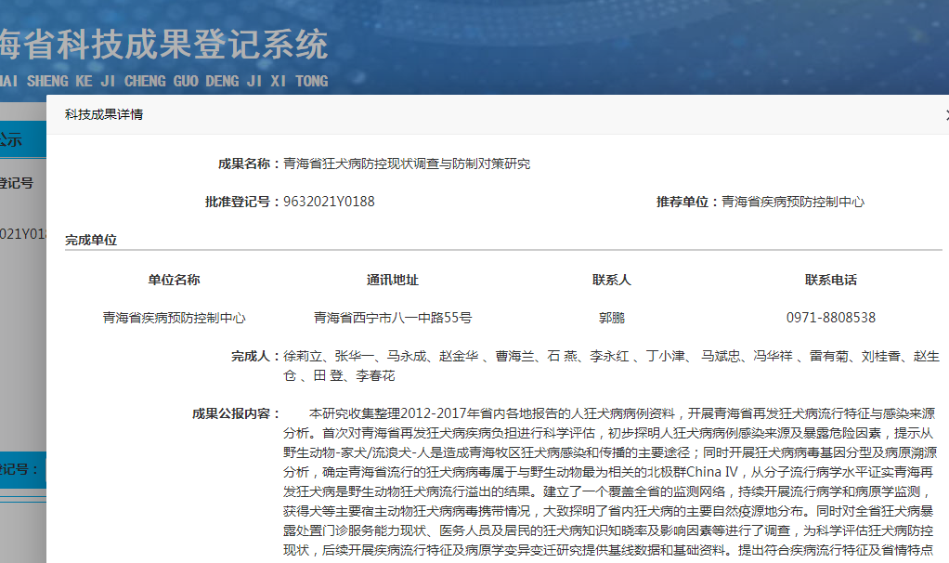Click the 成果公报内容 label
This screenshot has width=949, height=563.
click(235, 413)
